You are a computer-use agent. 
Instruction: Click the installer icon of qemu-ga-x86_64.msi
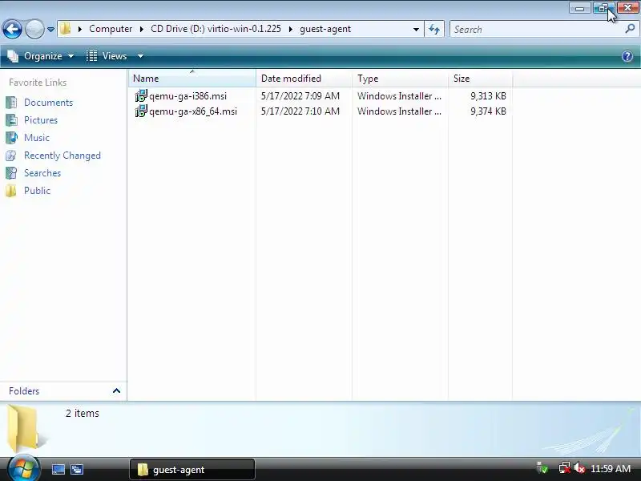pyautogui.click(x=141, y=111)
